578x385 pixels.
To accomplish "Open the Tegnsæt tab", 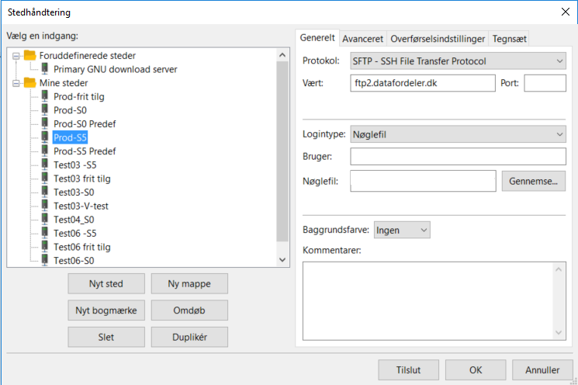I will (511, 39).
